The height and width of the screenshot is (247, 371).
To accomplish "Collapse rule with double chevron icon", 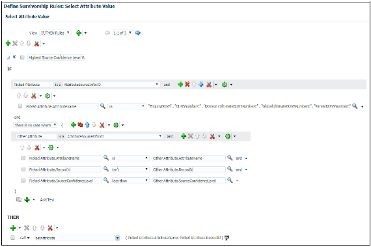I will (14, 57).
